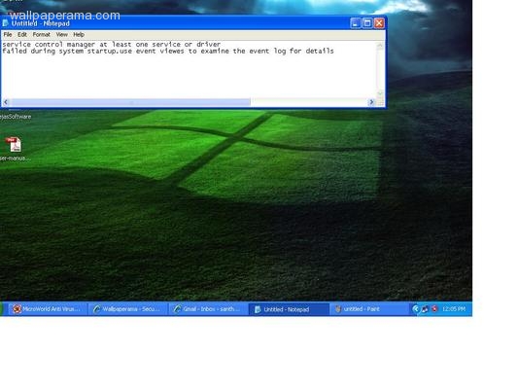Open the Edit menu
518x389 pixels.
click(x=22, y=34)
